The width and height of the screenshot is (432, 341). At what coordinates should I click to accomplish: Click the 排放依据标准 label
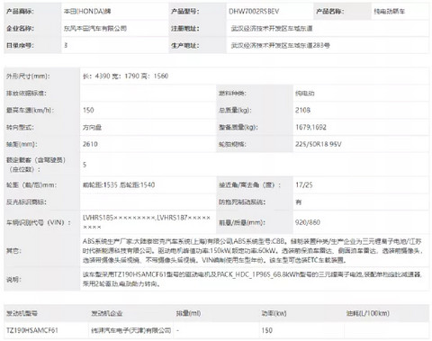click(26, 94)
